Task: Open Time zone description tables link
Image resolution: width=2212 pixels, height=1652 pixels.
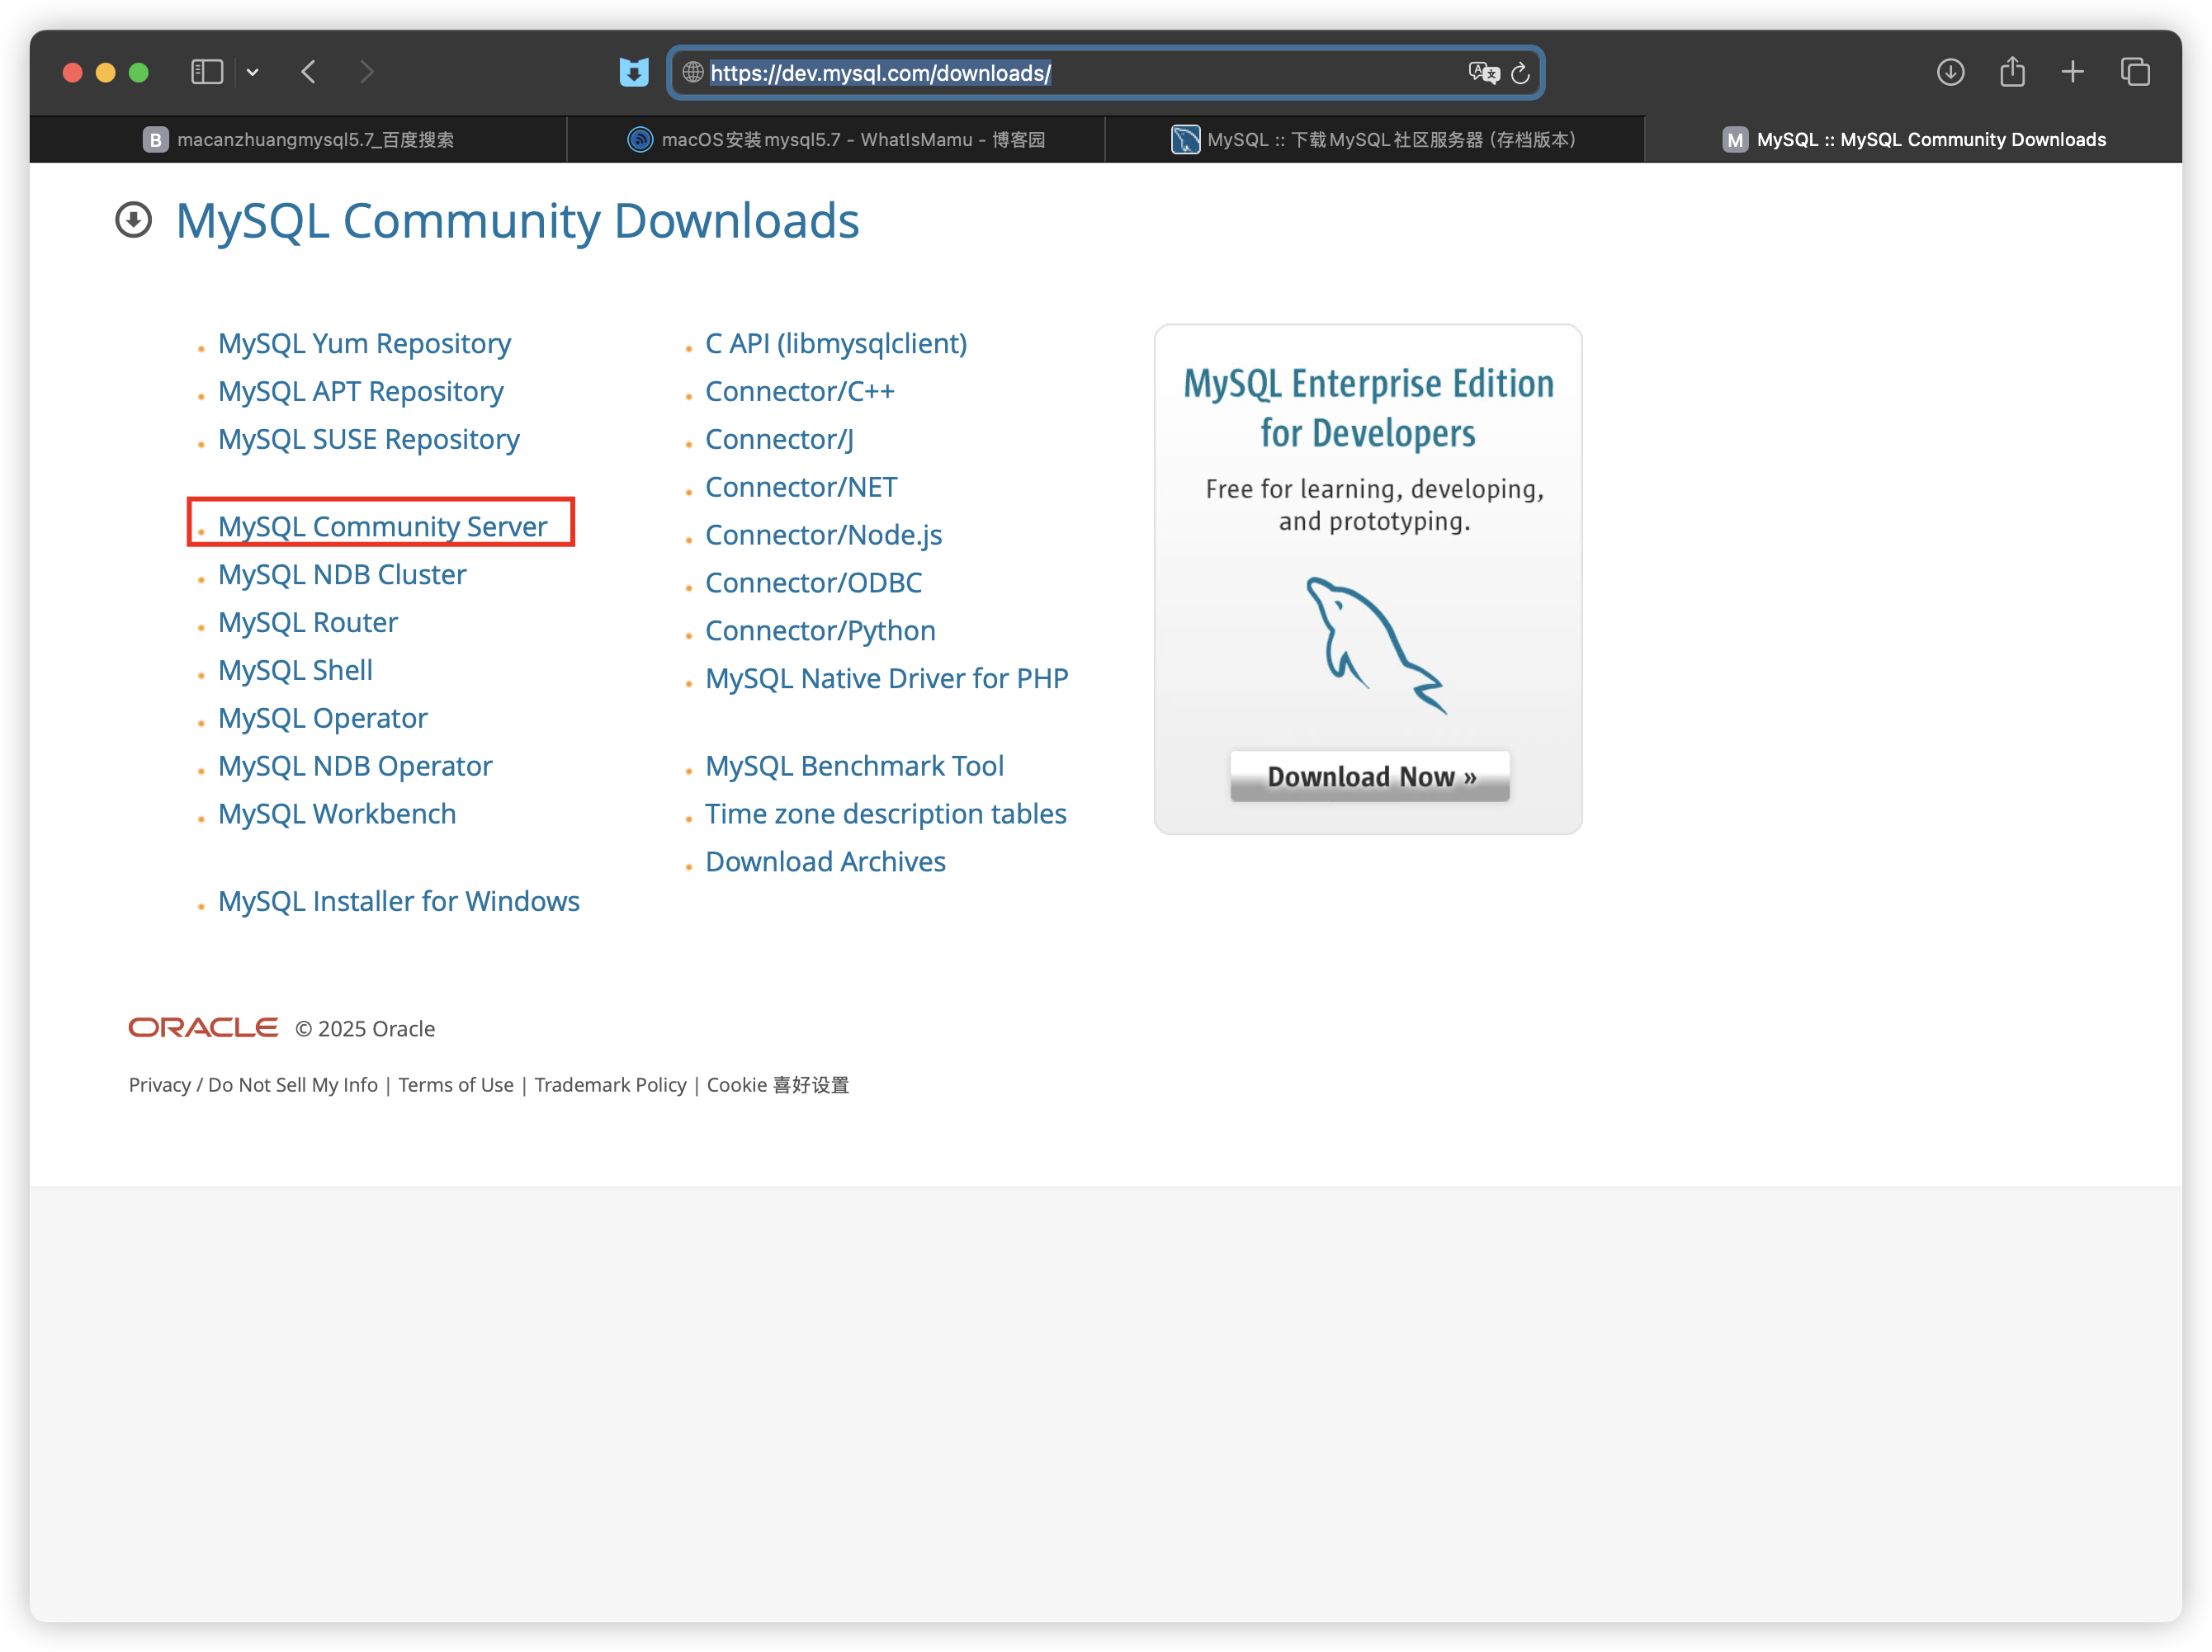Action: [885, 814]
